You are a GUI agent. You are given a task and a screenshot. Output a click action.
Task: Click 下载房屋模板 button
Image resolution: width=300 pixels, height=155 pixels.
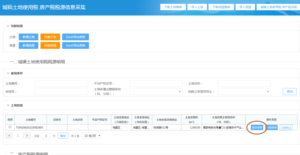pos(221,7)
